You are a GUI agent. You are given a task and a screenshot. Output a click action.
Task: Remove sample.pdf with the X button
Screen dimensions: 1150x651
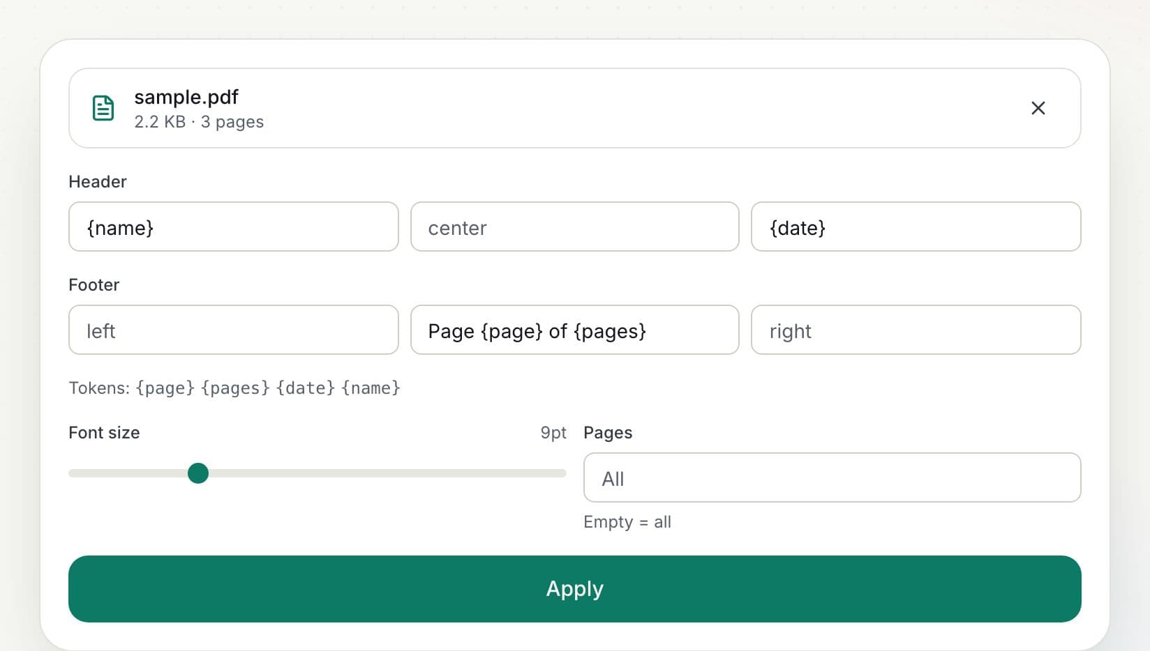pos(1038,108)
